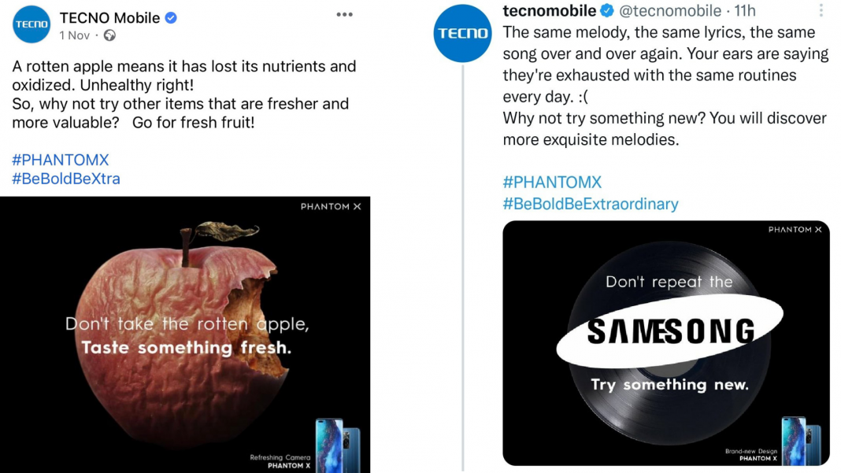Click the globe public audience icon
841x473 pixels.
(109, 35)
